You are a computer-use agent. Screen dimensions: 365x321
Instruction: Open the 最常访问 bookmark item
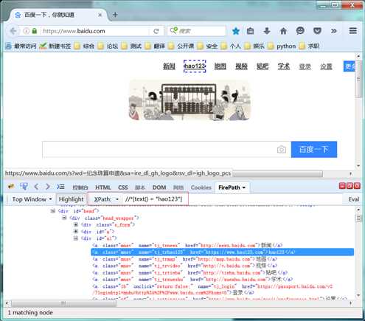[21, 46]
